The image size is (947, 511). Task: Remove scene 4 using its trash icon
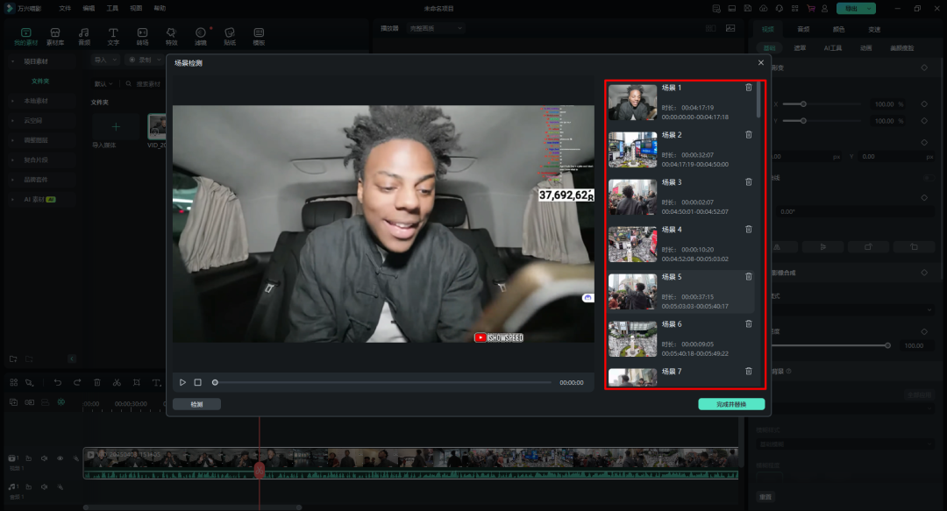pyautogui.click(x=748, y=230)
